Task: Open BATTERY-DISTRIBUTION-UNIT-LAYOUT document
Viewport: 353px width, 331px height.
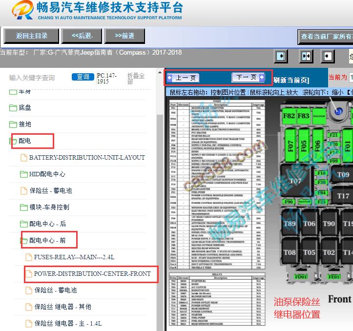Action: coord(87,157)
